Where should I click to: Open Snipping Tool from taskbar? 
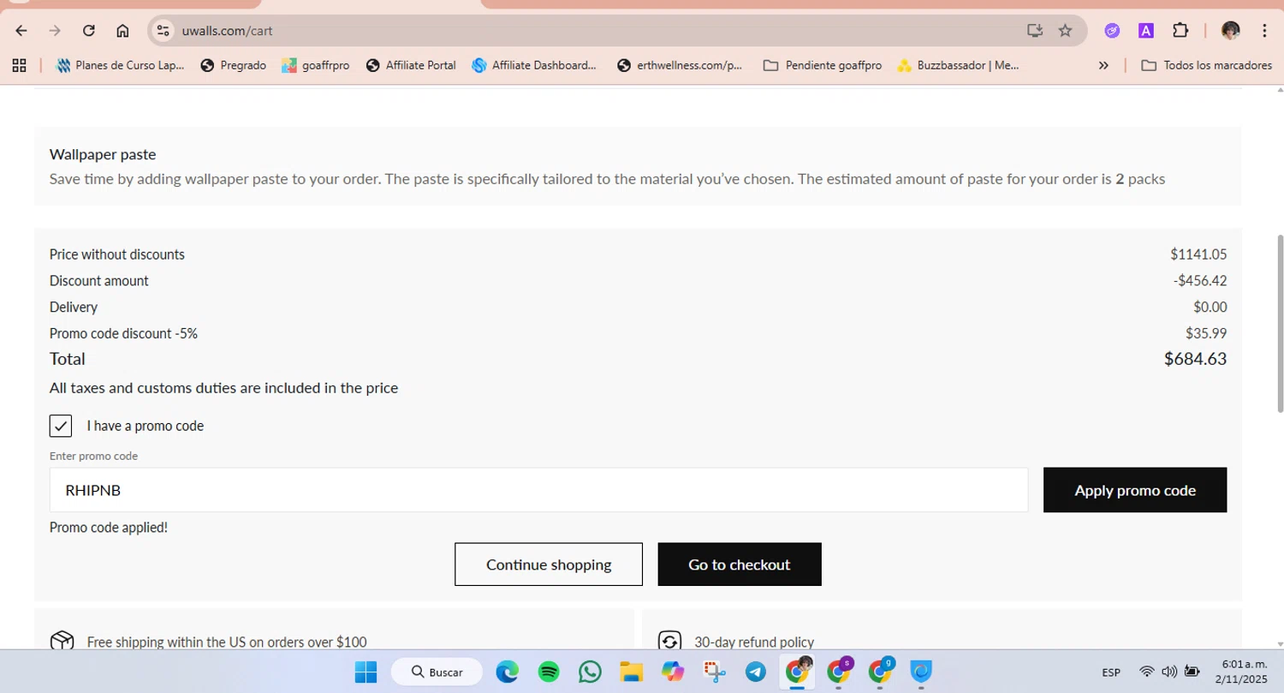pyautogui.click(x=714, y=672)
